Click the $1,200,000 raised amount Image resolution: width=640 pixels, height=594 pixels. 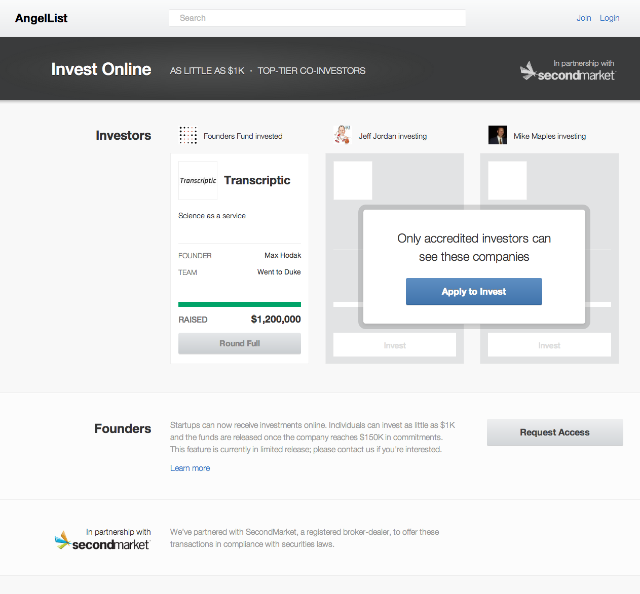coord(276,319)
